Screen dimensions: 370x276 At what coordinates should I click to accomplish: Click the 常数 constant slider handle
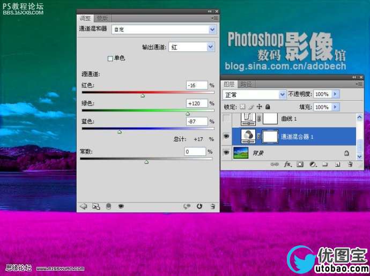[x=146, y=162]
